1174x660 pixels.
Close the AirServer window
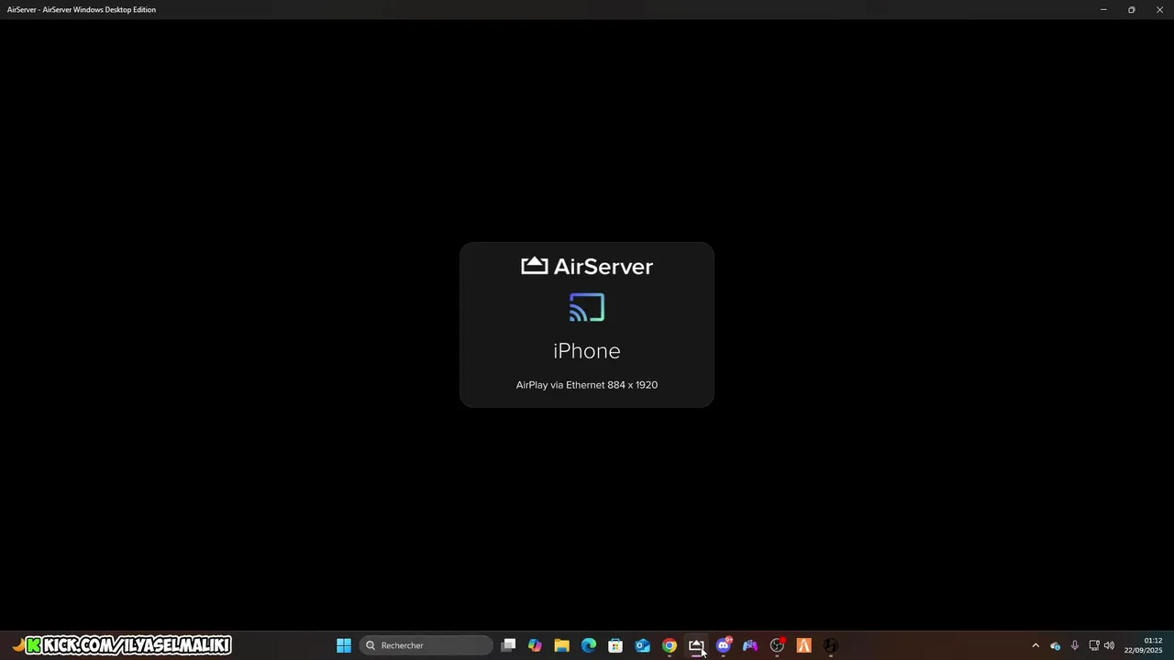(1159, 9)
